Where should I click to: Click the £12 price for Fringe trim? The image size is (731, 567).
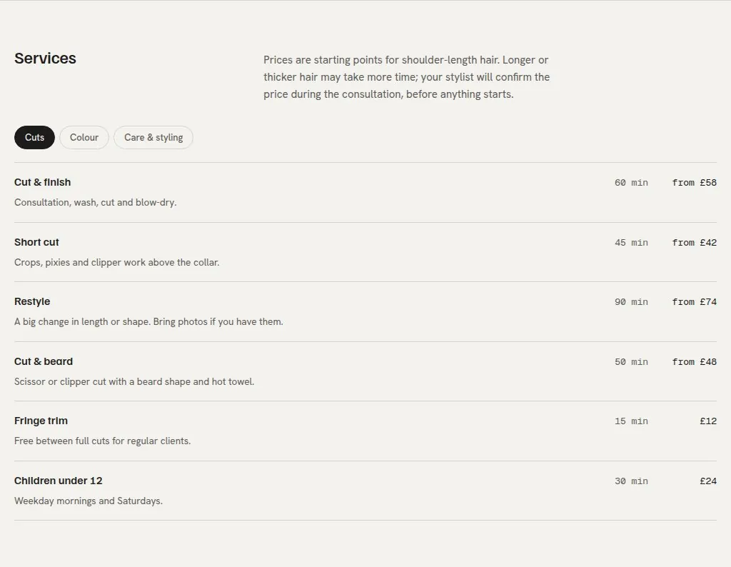click(708, 421)
